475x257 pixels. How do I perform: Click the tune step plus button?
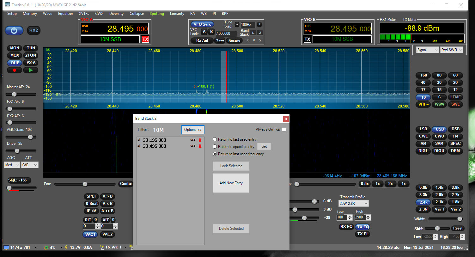259,24
